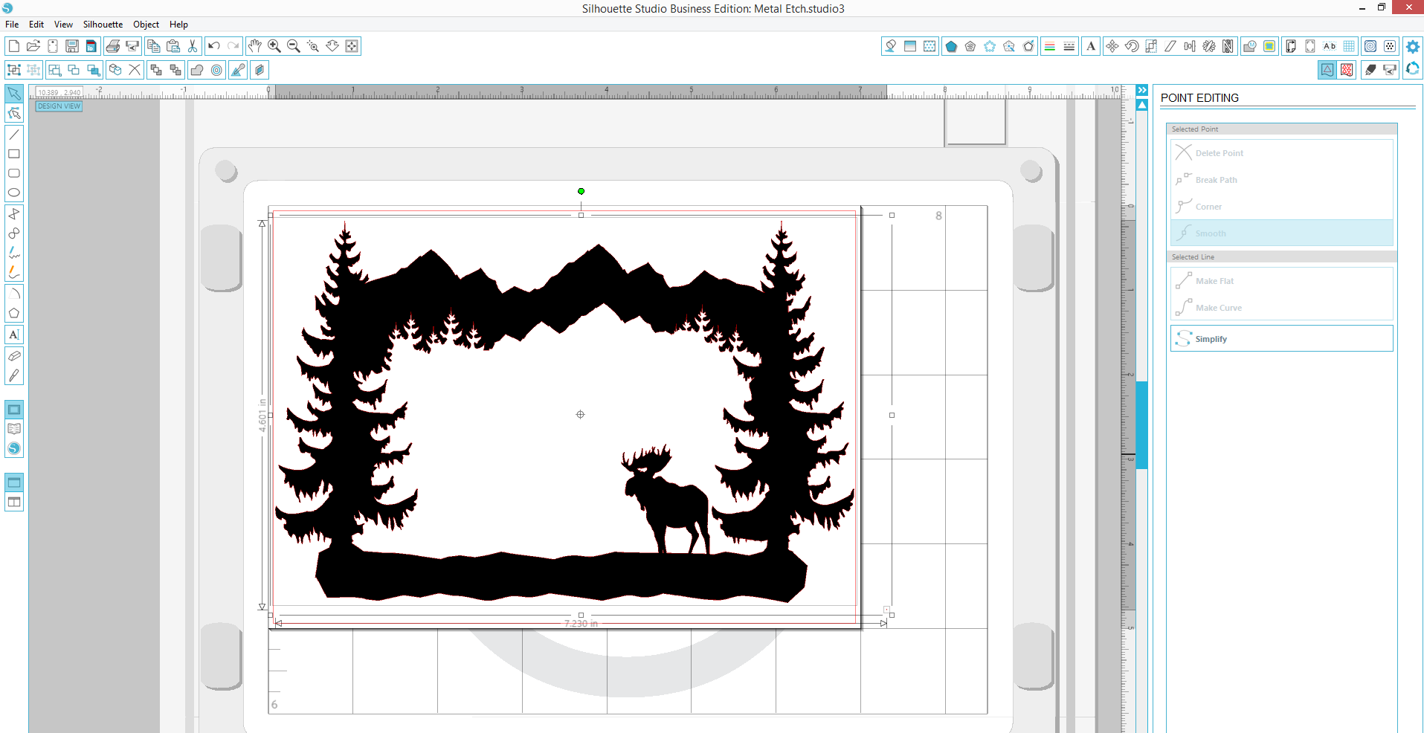Open the View menu
This screenshot has width=1424, height=733.
(63, 25)
